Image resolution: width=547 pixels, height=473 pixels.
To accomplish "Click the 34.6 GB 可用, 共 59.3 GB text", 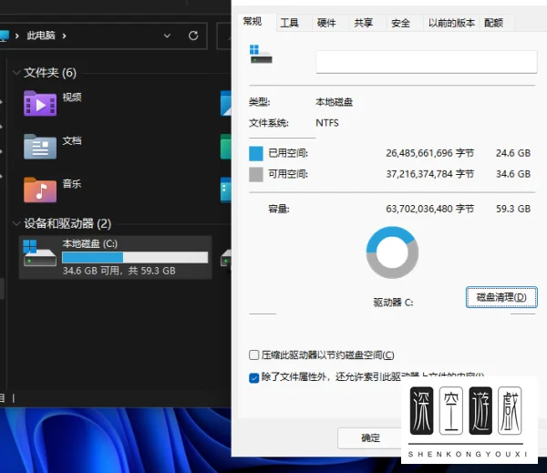I will point(119,271).
